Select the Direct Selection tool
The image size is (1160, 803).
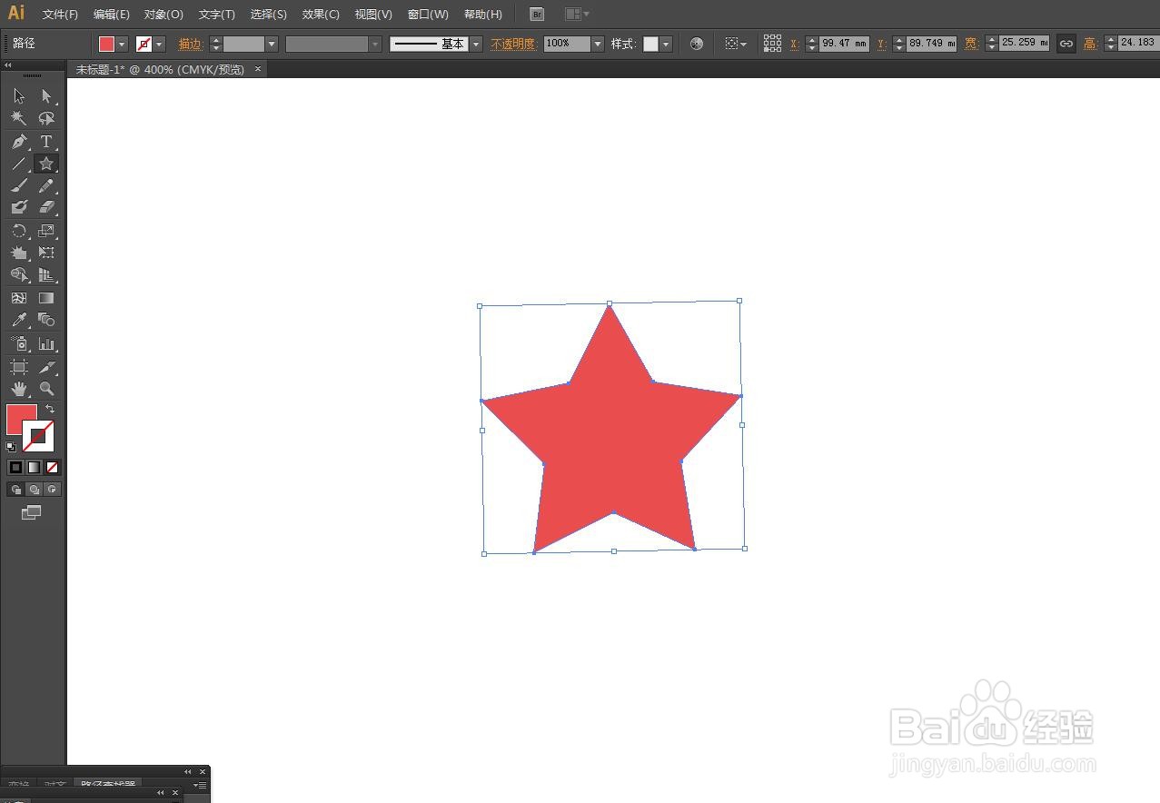point(46,96)
